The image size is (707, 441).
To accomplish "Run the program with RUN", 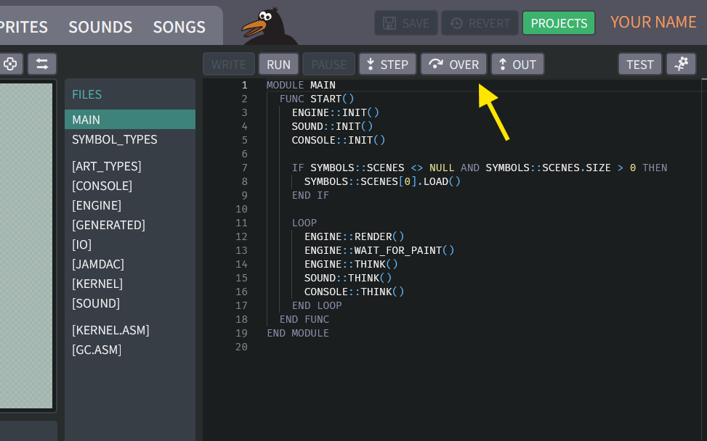I will point(278,64).
